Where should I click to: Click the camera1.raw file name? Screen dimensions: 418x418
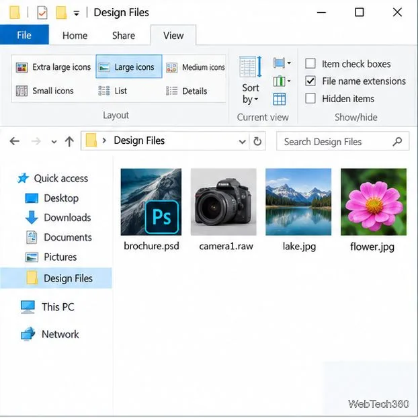pyautogui.click(x=226, y=246)
